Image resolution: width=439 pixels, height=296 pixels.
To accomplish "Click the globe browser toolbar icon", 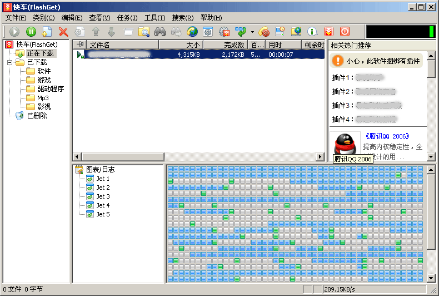I will 192,32.
